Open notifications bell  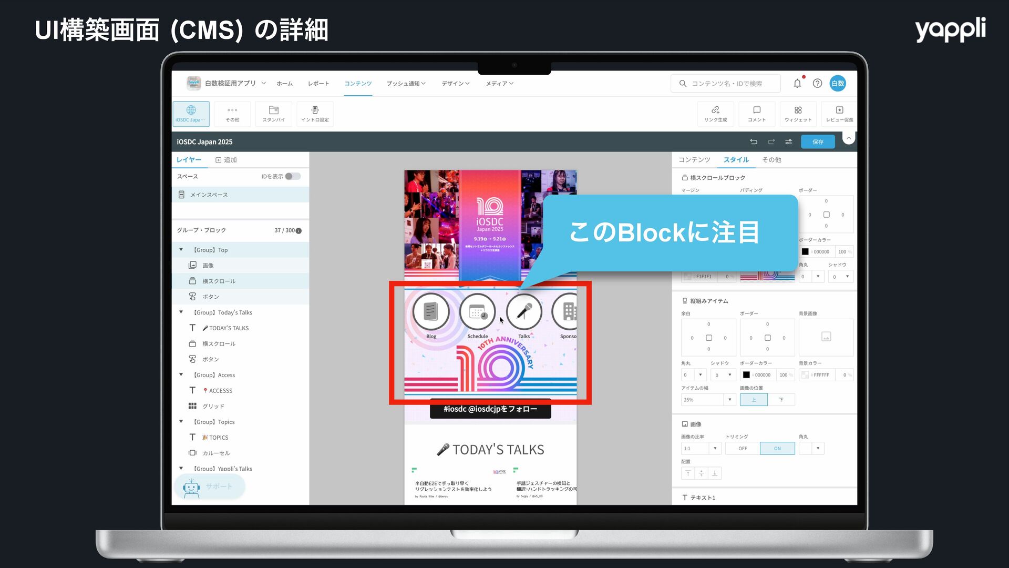[x=797, y=83]
